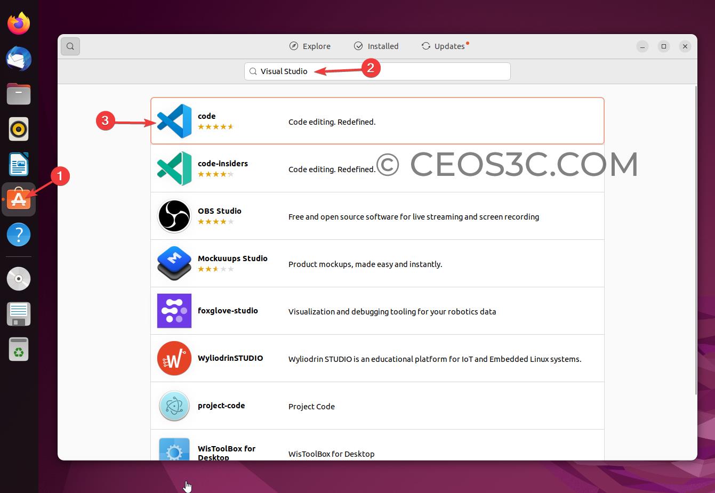Select the 'OBS Studio' result name

coord(220,211)
